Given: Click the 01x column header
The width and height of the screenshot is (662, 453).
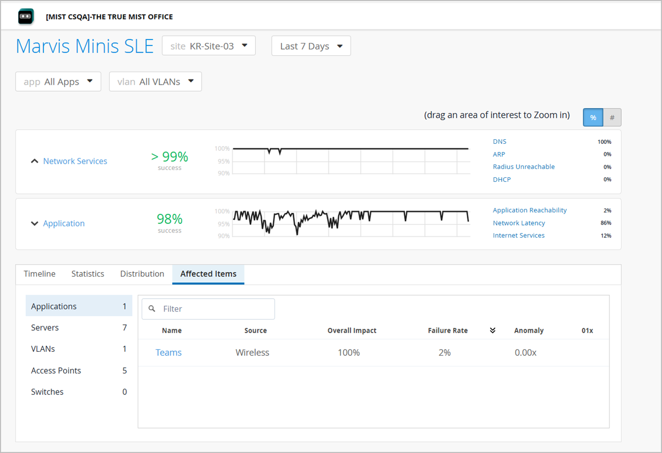Looking at the screenshot, I should point(587,330).
